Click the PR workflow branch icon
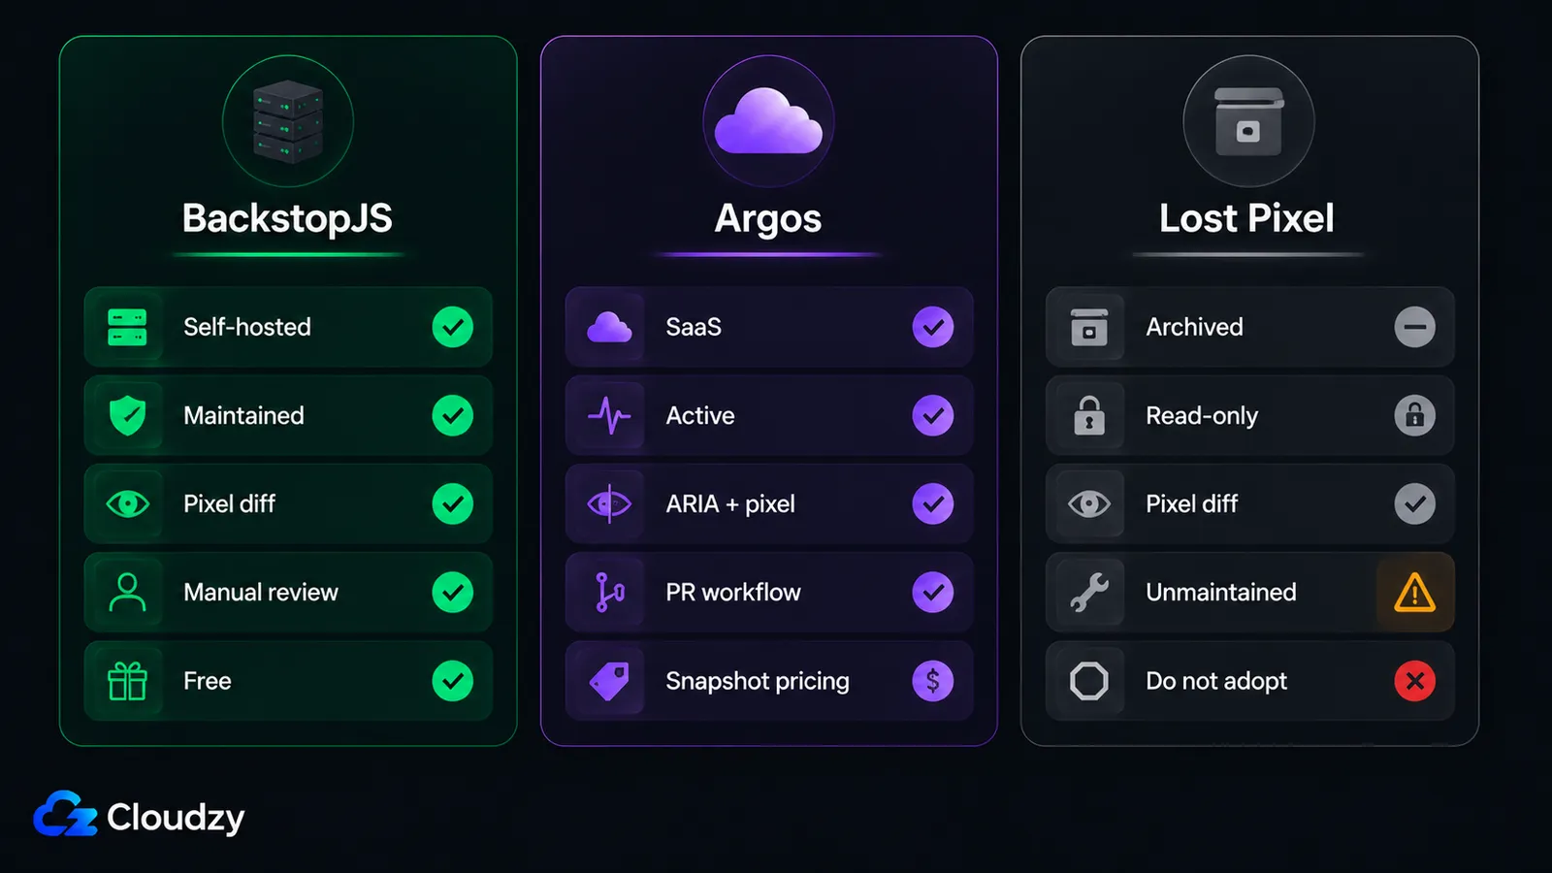This screenshot has width=1552, height=873. pyautogui.click(x=609, y=592)
